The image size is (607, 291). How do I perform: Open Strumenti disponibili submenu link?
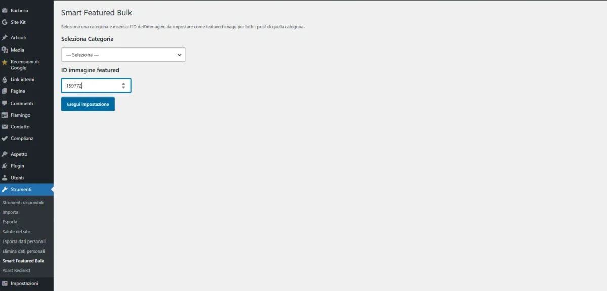point(23,202)
